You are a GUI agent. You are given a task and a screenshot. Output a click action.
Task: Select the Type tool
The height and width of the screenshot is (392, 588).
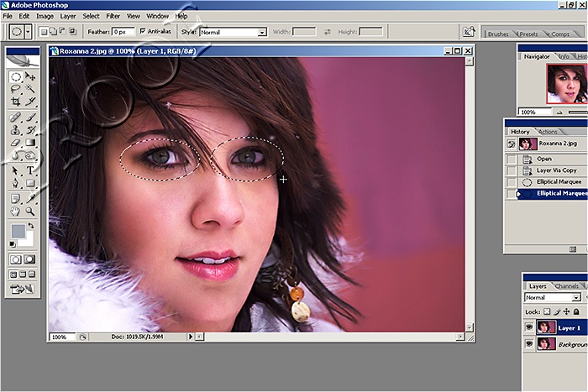point(30,170)
